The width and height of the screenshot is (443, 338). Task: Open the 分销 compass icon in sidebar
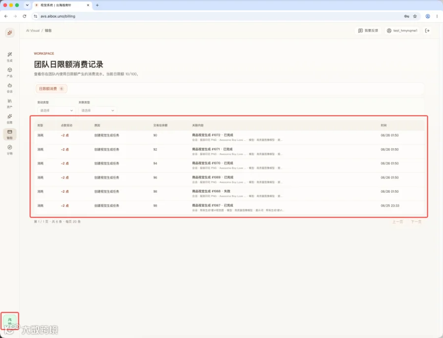pyautogui.click(x=10, y=150)
